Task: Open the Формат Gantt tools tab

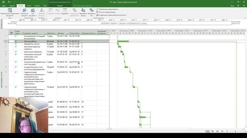Action: (x=60, y=6)
